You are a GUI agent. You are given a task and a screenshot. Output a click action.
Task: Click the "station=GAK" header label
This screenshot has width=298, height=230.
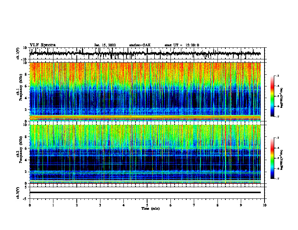(x=140, y=45)
